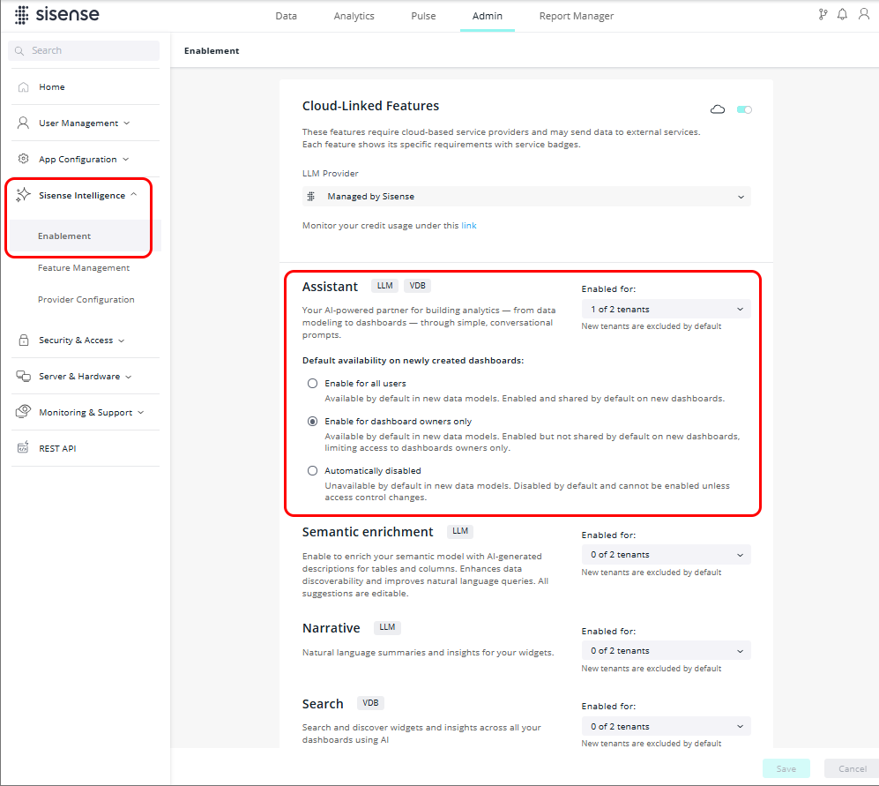Image resolution: width=879 pixels, height=786 pixels.
Task: Open the Admin tab
Action: pos(488,16)
